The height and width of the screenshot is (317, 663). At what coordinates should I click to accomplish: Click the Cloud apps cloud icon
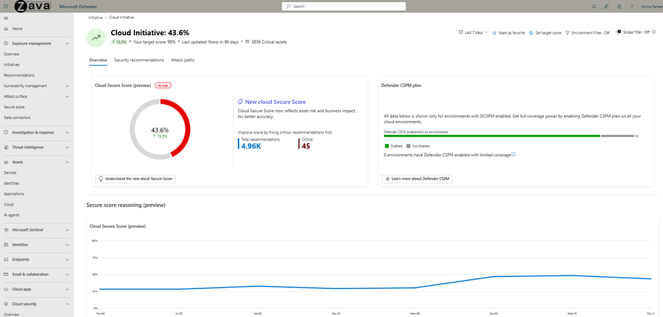6,289
